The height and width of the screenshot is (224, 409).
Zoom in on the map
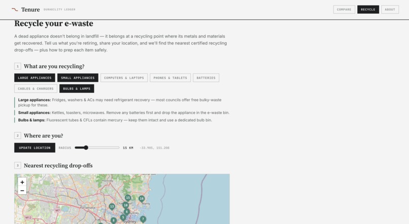[22, 182]
